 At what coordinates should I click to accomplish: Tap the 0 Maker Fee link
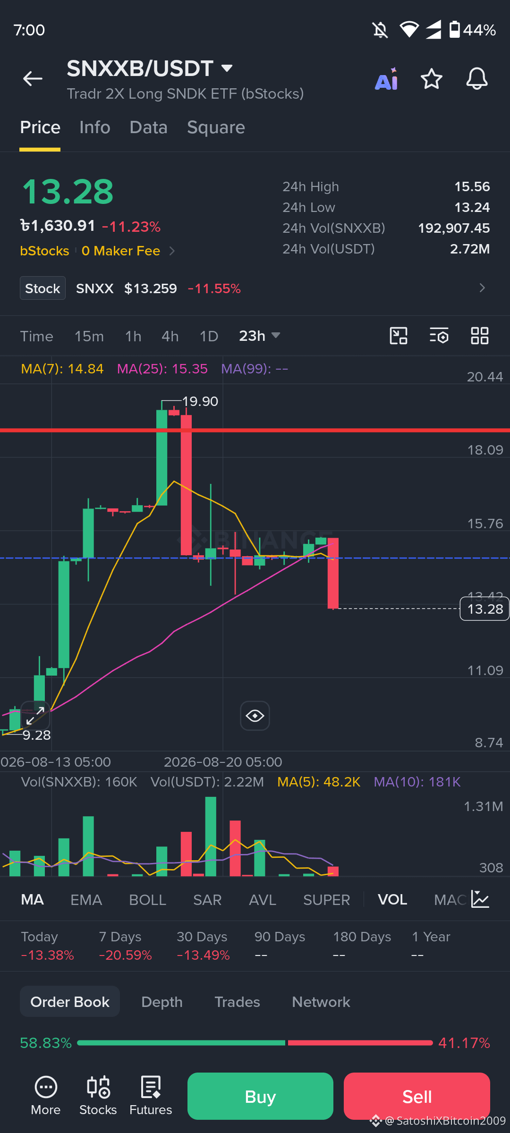tap(121, 251)
